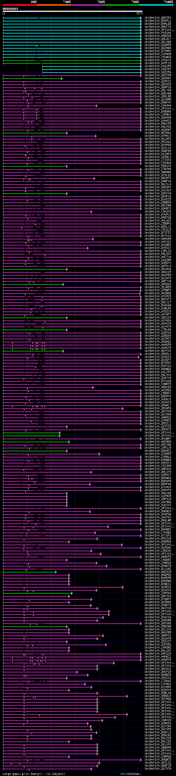Select hit UniRef100_C9PL33
This screenshot has width=176, height=776.
158,251
